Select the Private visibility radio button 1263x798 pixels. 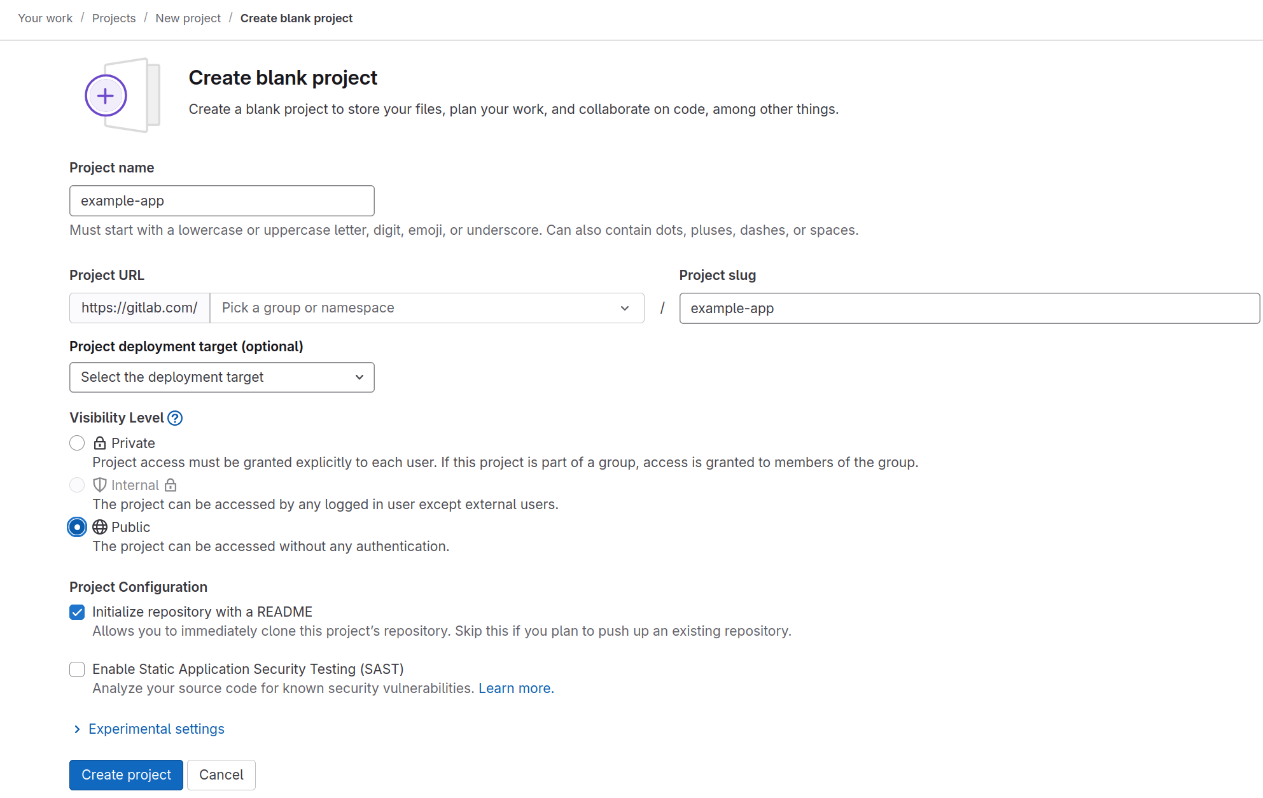click(x=77, y=443)
